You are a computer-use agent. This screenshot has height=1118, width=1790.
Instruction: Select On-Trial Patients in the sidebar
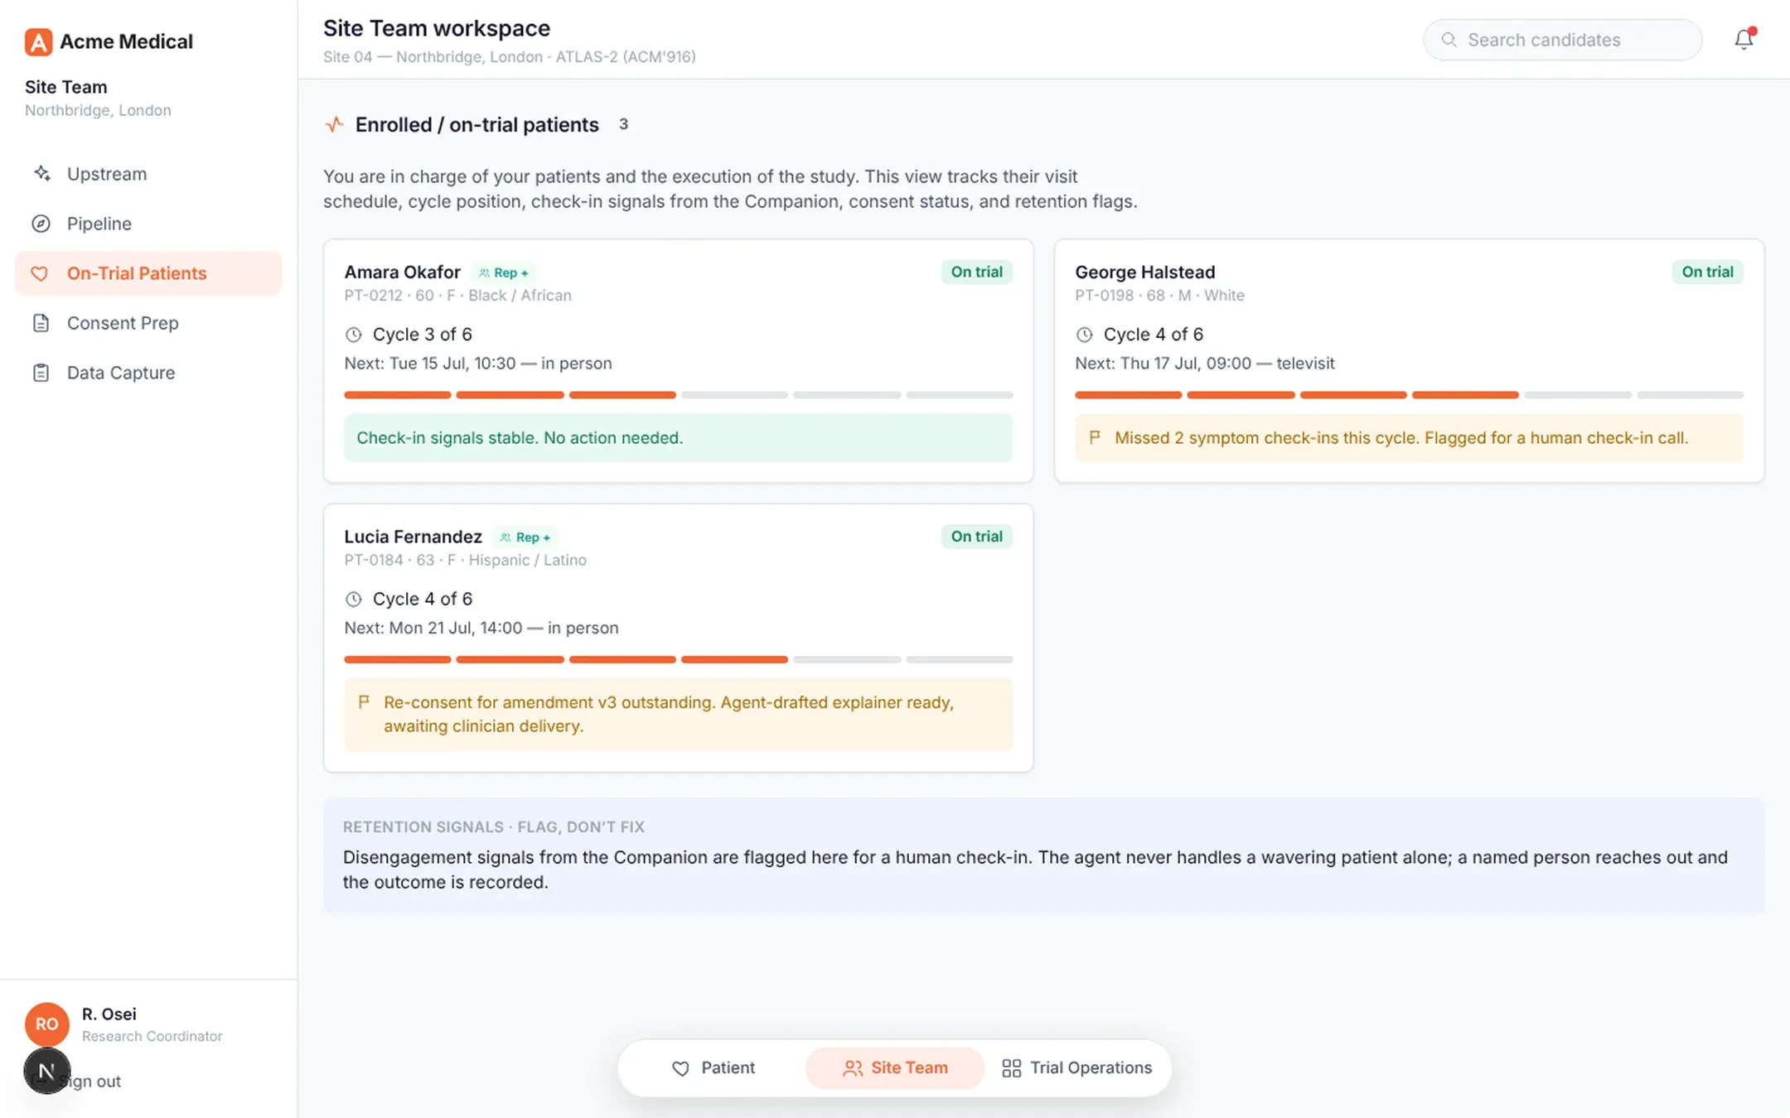[x=148, y=273]
